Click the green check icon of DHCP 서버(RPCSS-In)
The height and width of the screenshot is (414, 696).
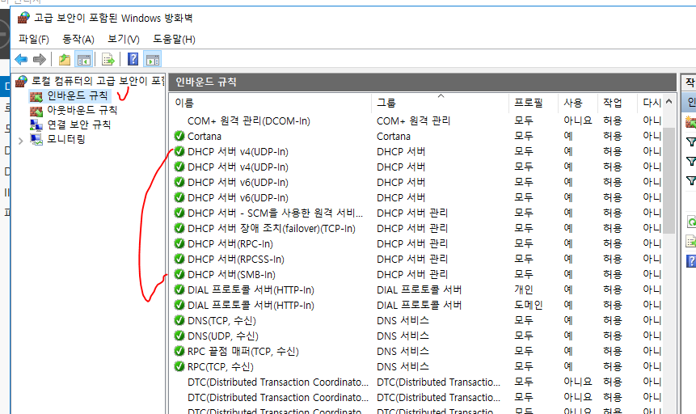click(x=179, y=259)
